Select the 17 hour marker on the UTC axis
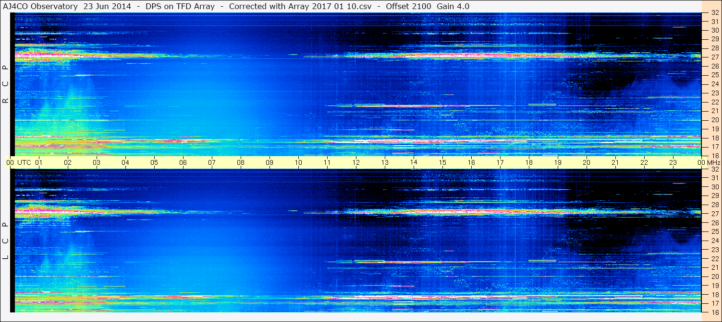The image size is (722, 322). click(x=500, y=162)
